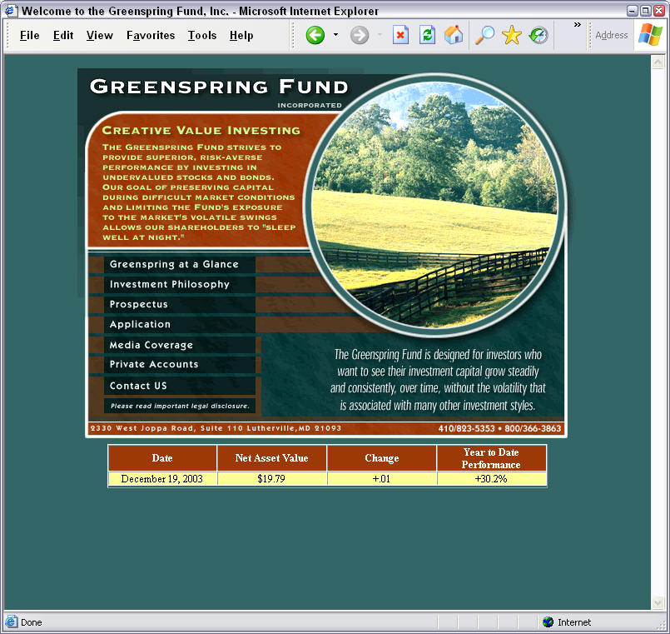Click the Net Asset Value column header
The height and width of the screenshot is (634, 670).
[272, 458]
